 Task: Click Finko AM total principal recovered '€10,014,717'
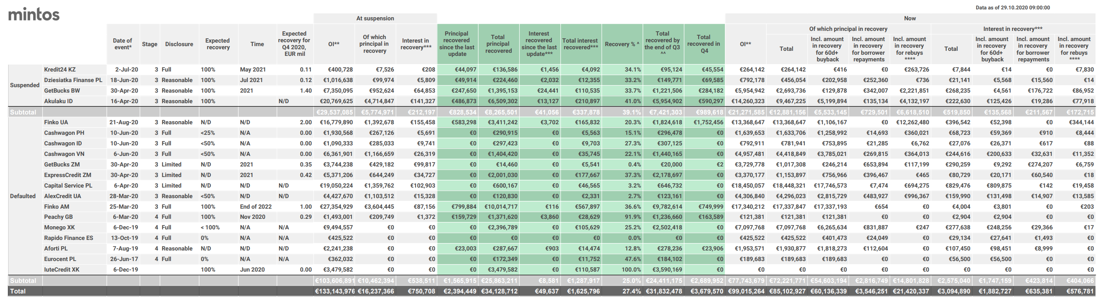point(501,207)
